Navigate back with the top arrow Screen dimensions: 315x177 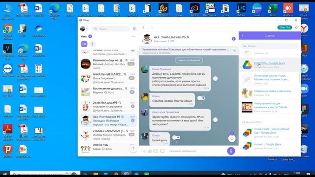143,28
